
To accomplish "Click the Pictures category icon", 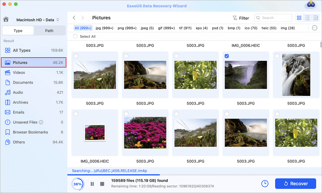I will click(x=8, y=62).
